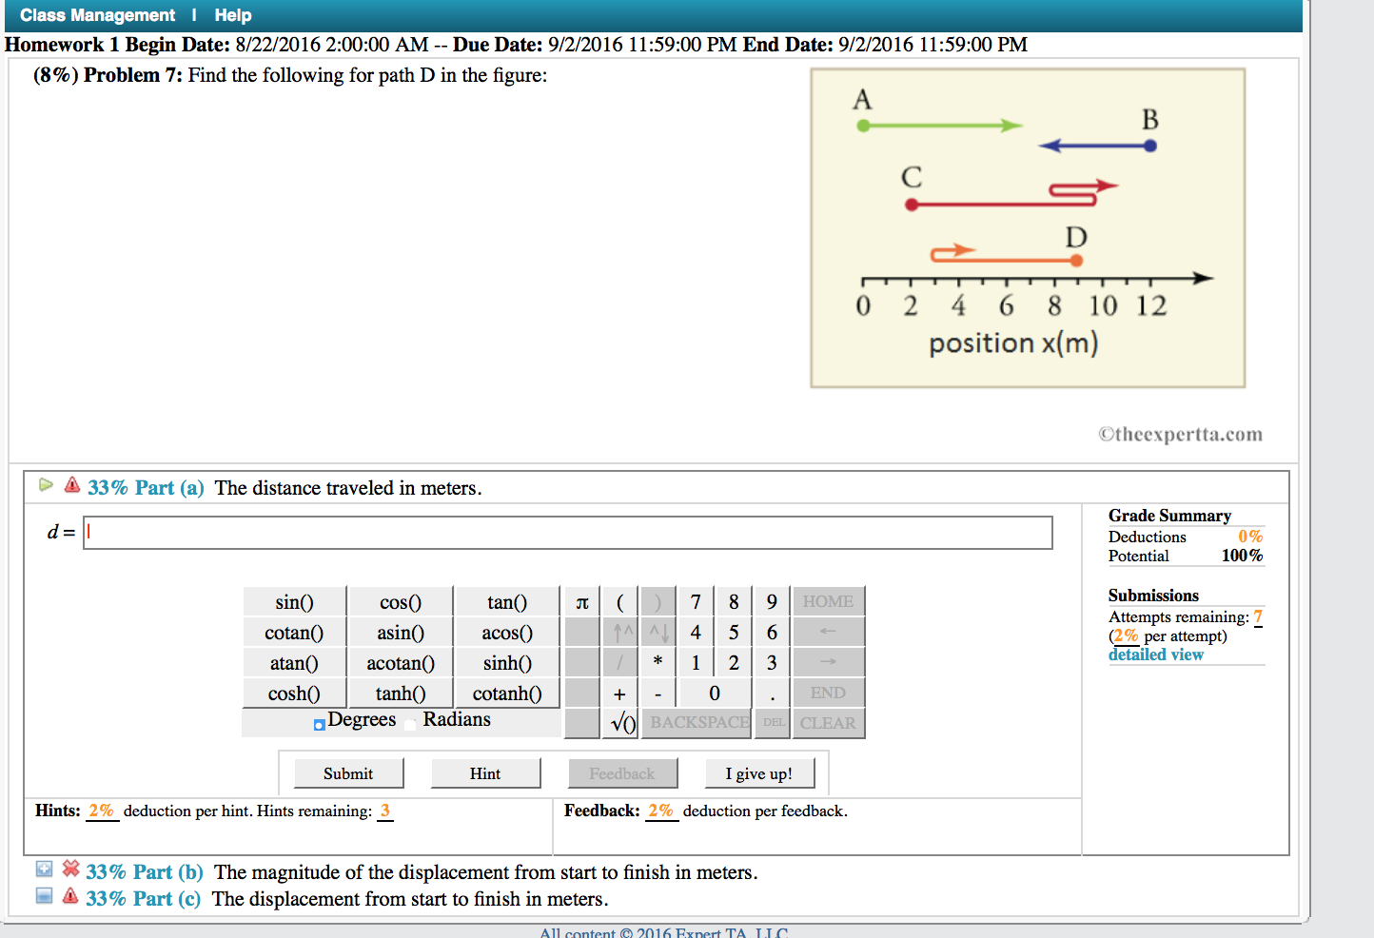This screenshot has height=938, width=1374.
Task: Expand Part (c) details
Action: pyautogui.click(x=44, y=895)
